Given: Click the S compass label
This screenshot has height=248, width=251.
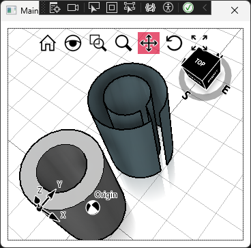Looking at the screenshot, I should coord(186,96).
